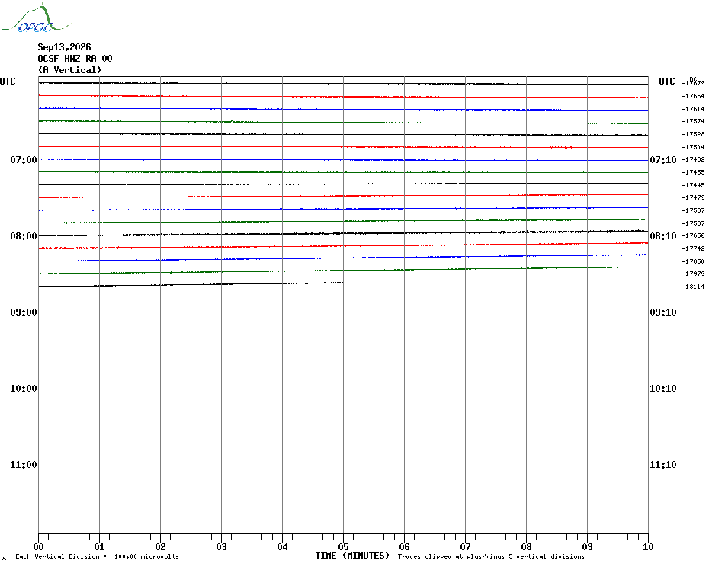This screenshot has height=567, width=709.
Task: Click the Traces clipped footer note
Action: [x=491, y=556]
